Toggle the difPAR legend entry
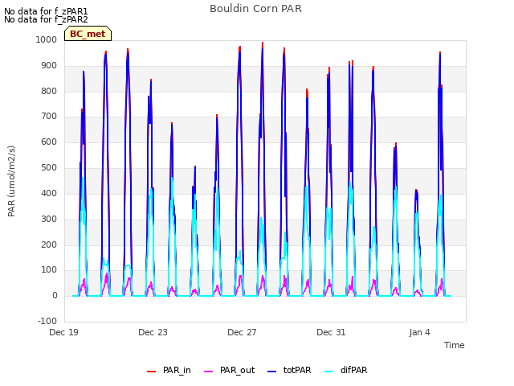Screen dimensions: 514x386 click(346, 370)
